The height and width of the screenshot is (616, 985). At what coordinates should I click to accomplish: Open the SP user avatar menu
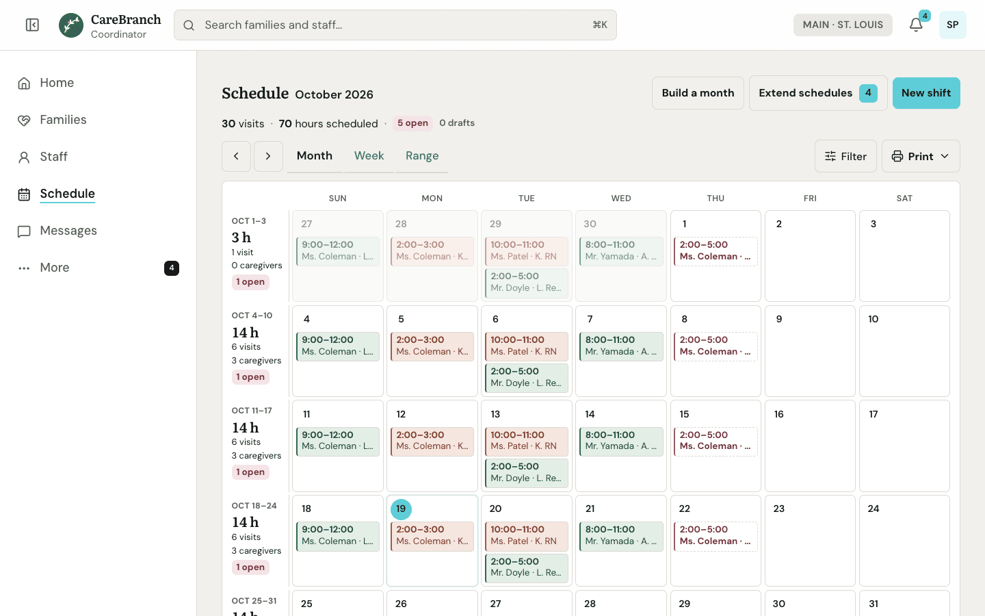point(952,25)
